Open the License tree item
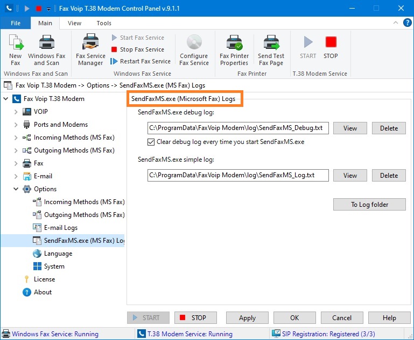Screen dimensions: 414x340 (x=44, y=279)
